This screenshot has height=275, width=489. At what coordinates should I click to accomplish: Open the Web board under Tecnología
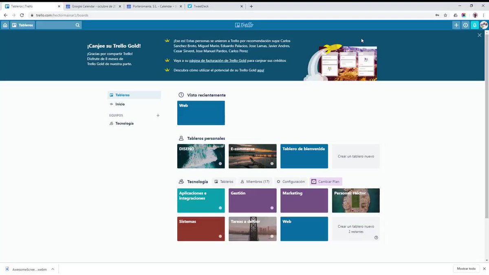(x=304, y=229)
